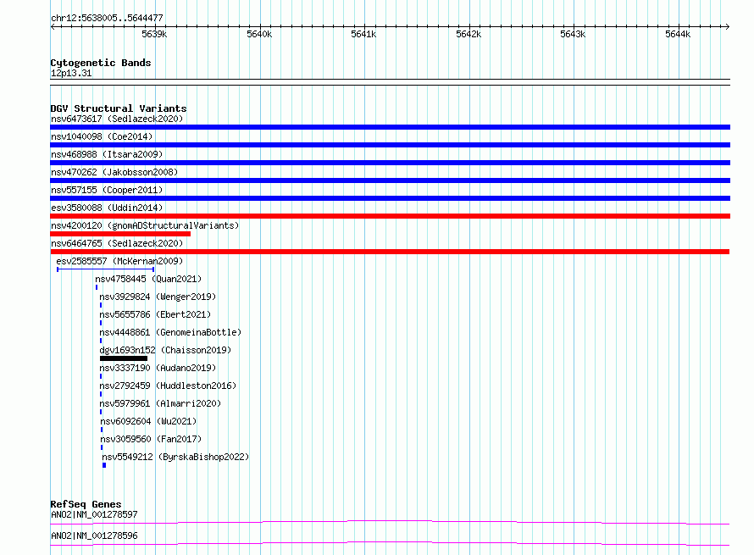754x555 pixels.
Task: Click the esv2585557 thin blue interval line
Action: pyautogui.click(x=105, y=269)
